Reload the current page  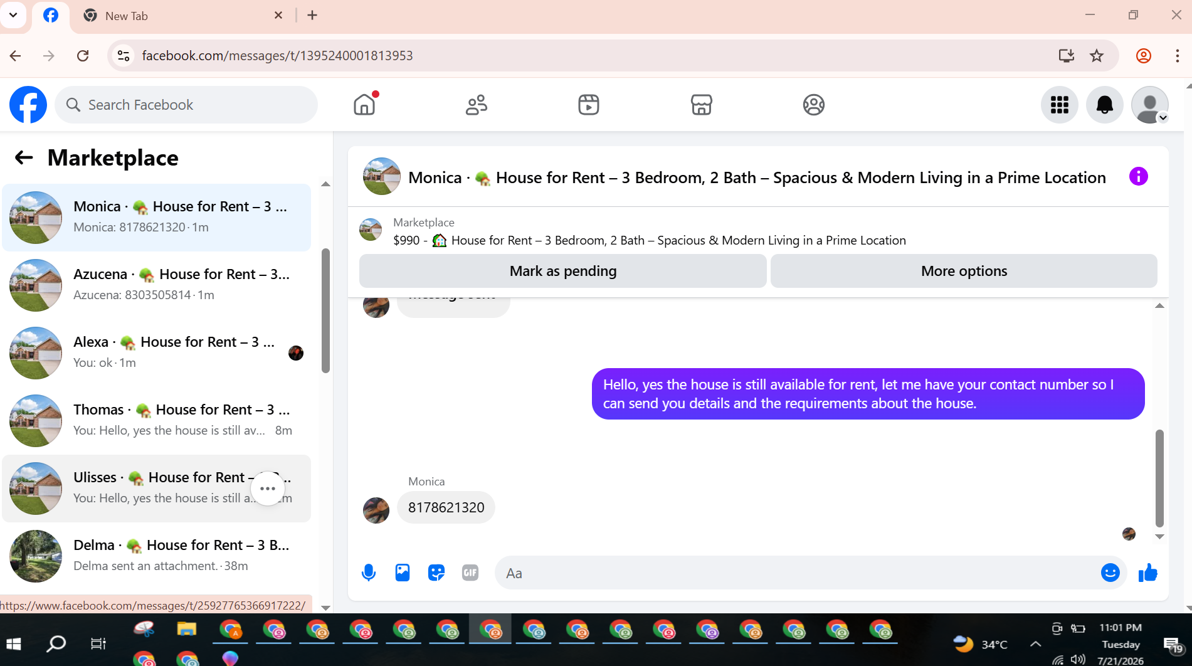(83, 56)
